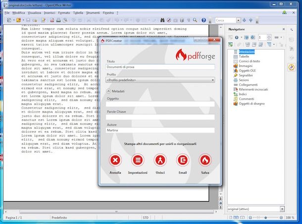The image size is (302, 224).
Task: Click the red Annulla cancel circle icon
Action: (115, 160)
